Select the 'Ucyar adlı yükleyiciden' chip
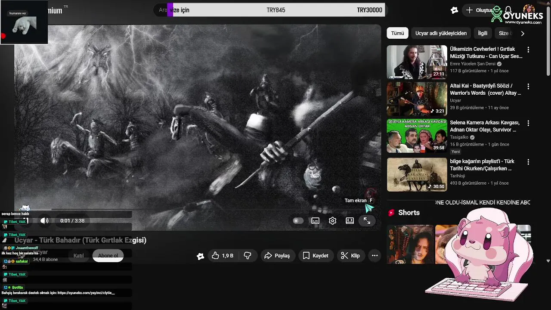551x310 pixels. pos(441,33)
